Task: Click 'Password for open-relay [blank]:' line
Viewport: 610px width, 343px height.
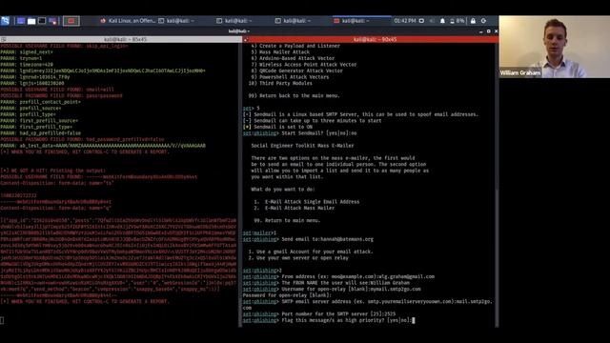Action: click(x=287, y=295)
